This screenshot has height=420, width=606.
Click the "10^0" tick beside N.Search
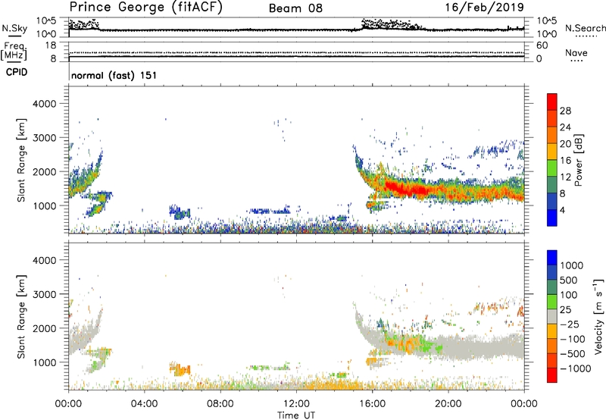pyautogui.click(x=546, y=33)
